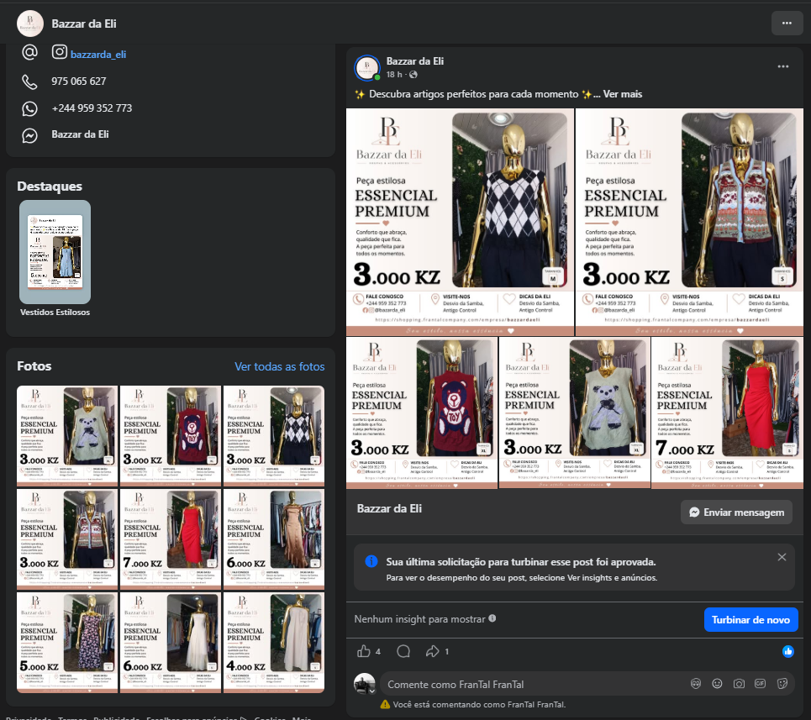Click the Bazzar da Eli header profile picture
The width and height of the screenshot is (811, 720).
[x=30, y=24]
